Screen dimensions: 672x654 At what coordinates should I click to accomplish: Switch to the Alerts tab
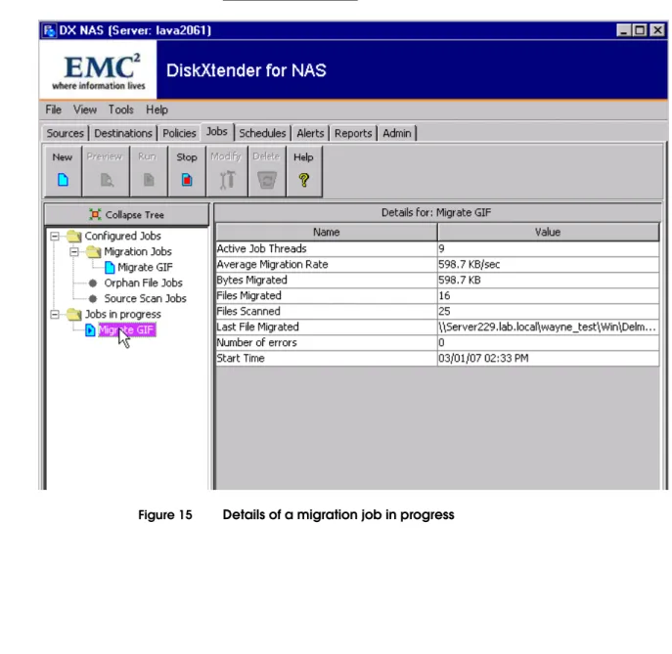[x=310, y=133]
